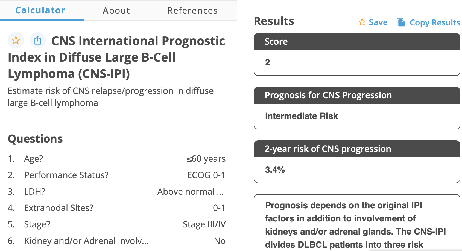Click the Save link text
462x251 pixels.
click(x=378, y=22)
